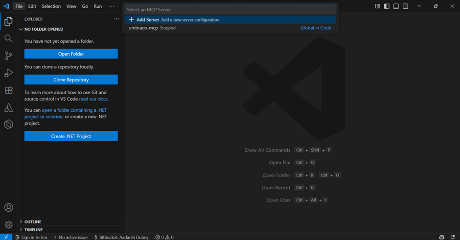This screenshot has width=460, height=240.
Task: Open the Search view in activity bar
Action: point(8,39)
